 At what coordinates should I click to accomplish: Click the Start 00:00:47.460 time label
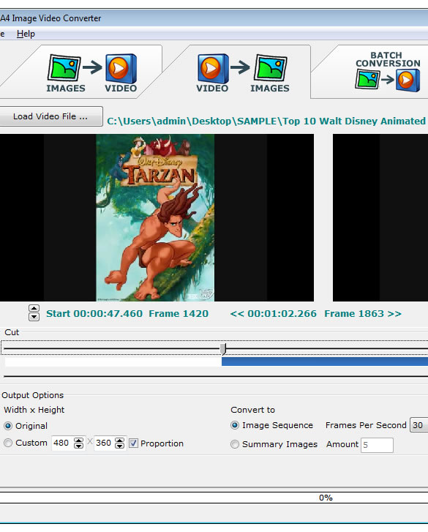click(x=94, y=313)
